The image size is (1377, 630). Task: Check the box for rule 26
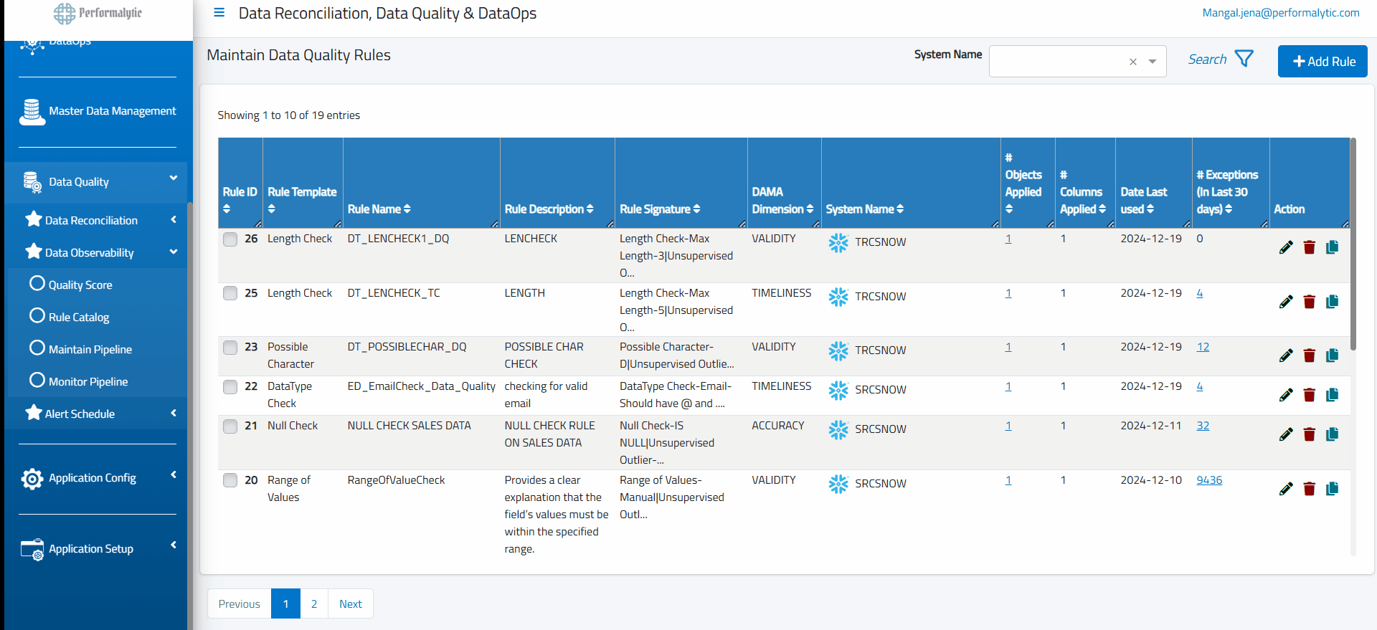[x=230, y=239]
